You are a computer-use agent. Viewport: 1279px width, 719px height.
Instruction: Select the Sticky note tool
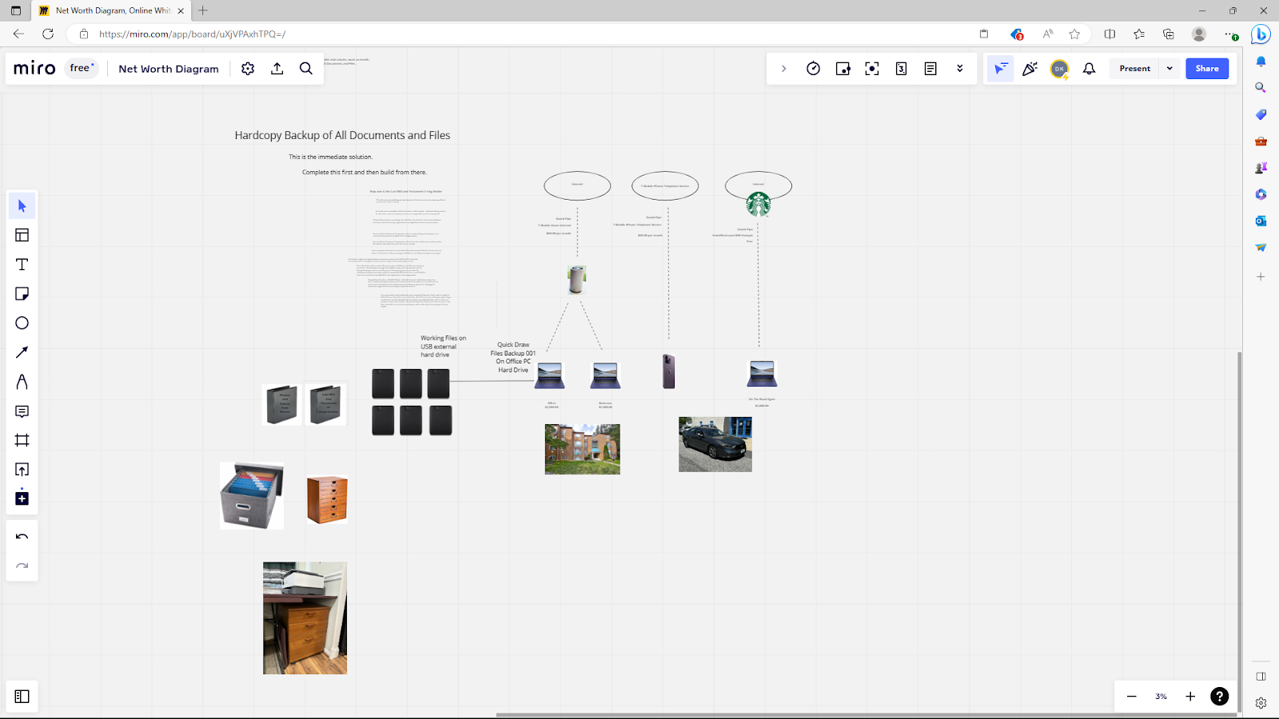tap(22, 294)
